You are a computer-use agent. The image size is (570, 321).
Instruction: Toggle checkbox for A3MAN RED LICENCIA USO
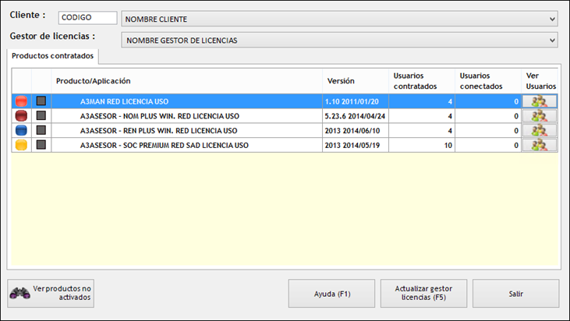click(x=41, y=101)
